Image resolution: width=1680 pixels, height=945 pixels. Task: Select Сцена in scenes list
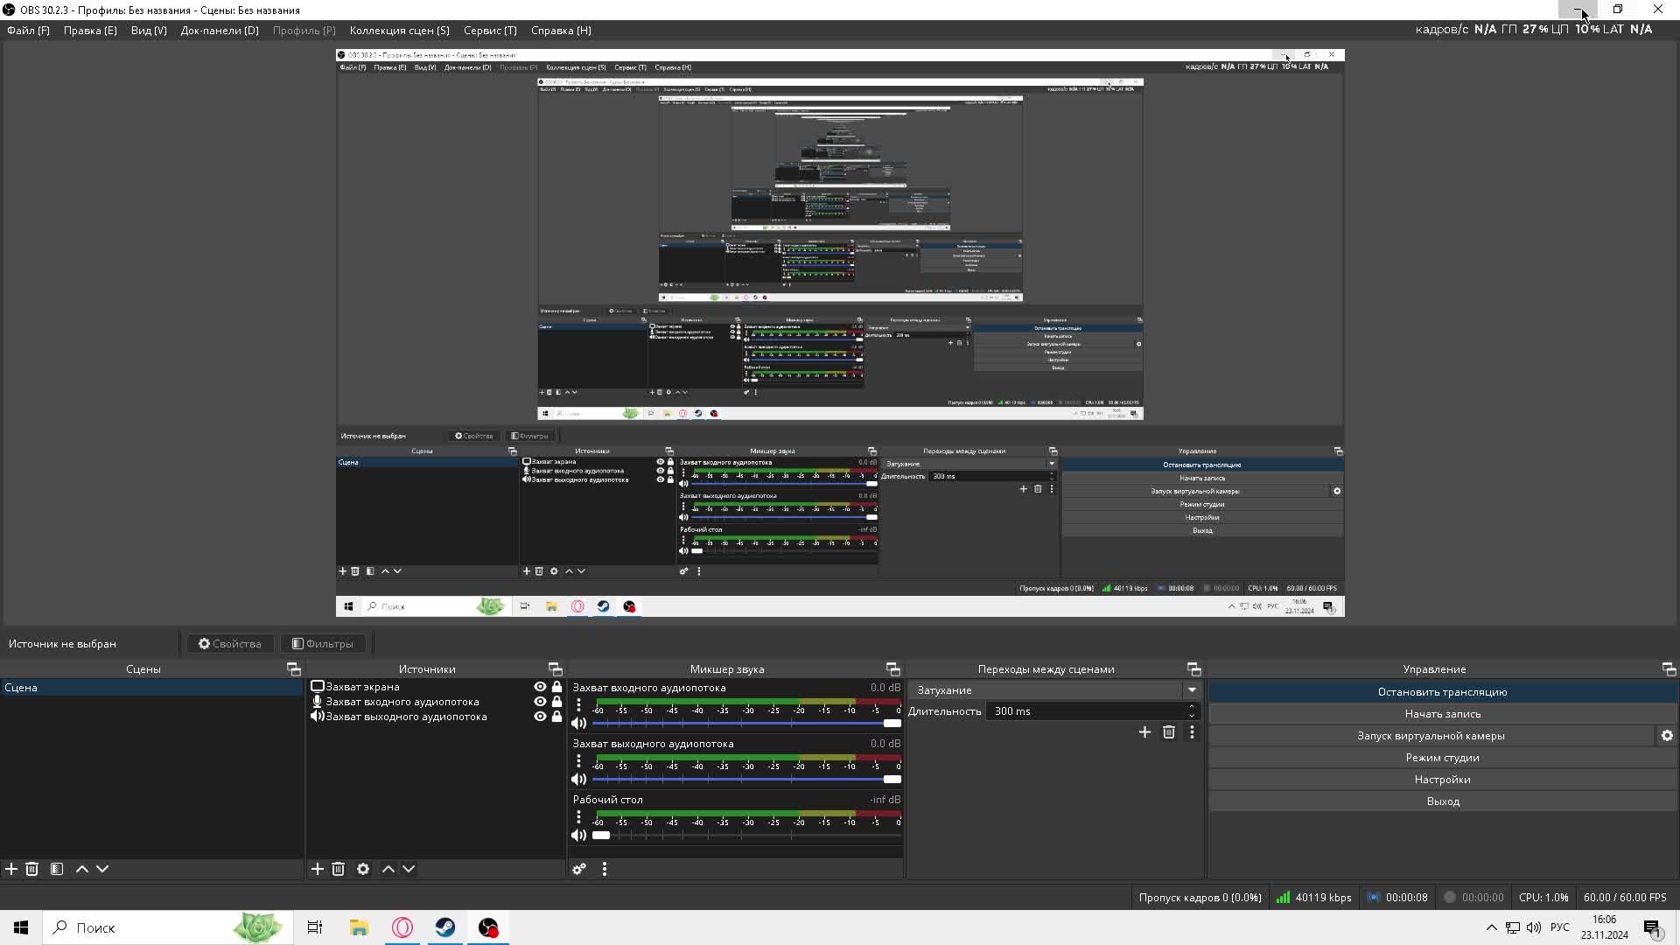(151, 688)
